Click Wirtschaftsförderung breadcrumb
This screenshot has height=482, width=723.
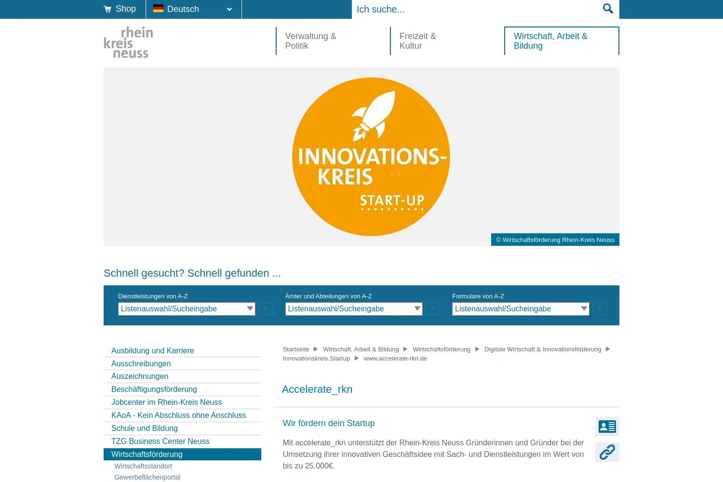(x=442, y=349)
